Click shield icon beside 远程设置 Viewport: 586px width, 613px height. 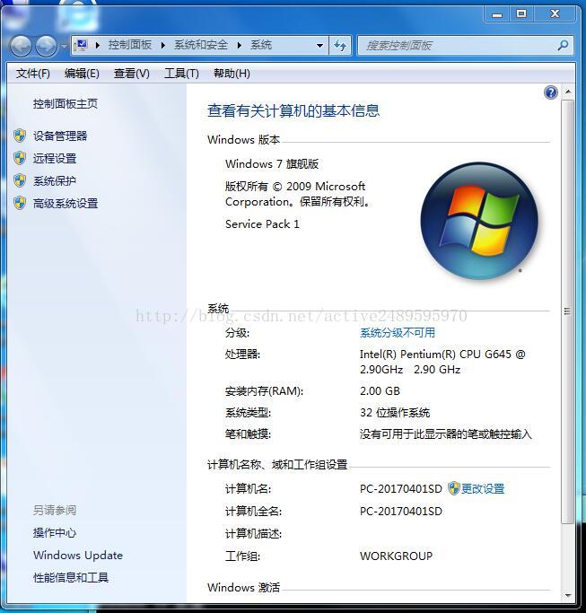tap(20, 158)
